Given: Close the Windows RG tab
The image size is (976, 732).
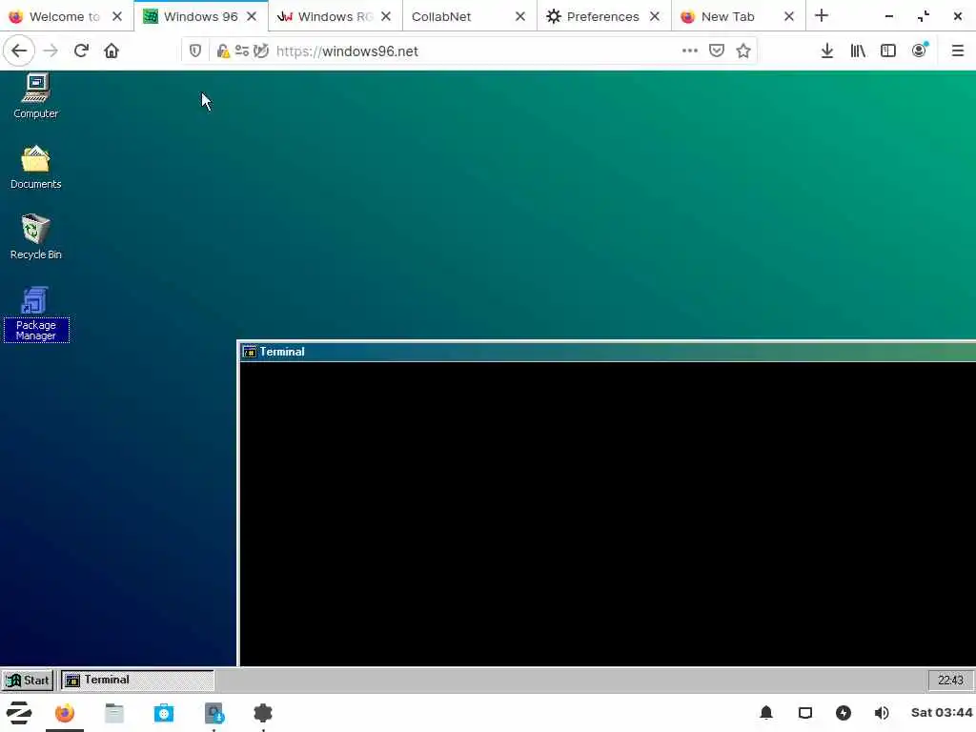Looking at the screenshot, I should click(x=386, y=17).
